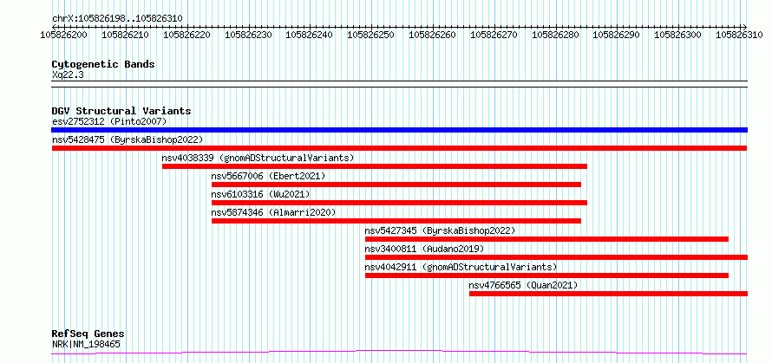Click the esv2752312 (Pinto2007) label

pos(109,121)
